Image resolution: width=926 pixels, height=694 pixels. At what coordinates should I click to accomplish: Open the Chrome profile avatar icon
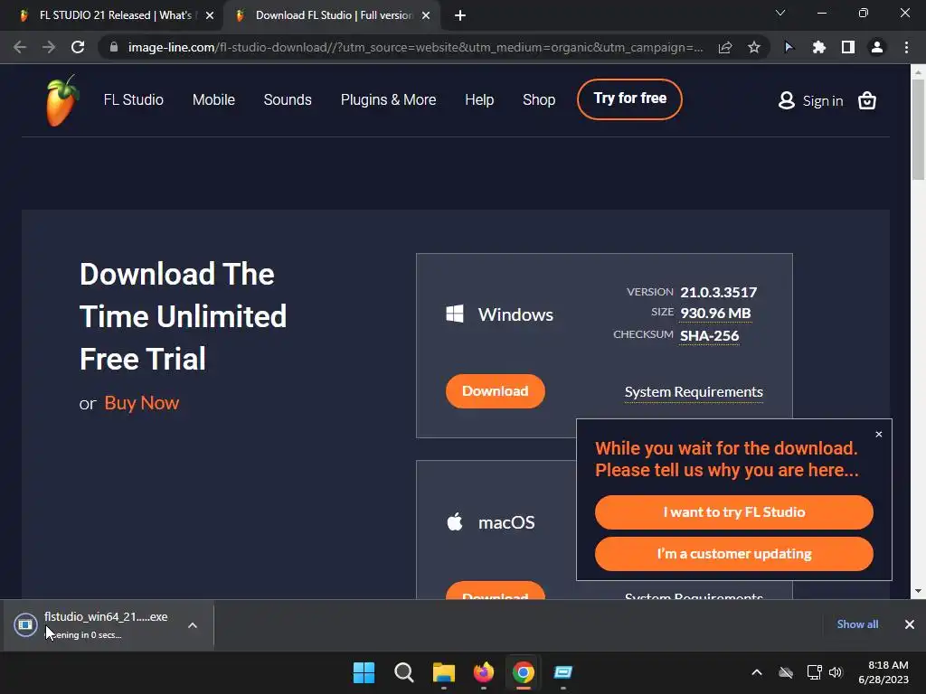[x=877, y=47]
